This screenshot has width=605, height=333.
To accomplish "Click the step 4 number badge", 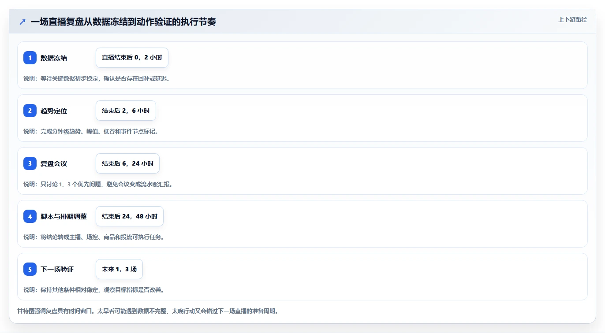I will [x=30, y=216].
